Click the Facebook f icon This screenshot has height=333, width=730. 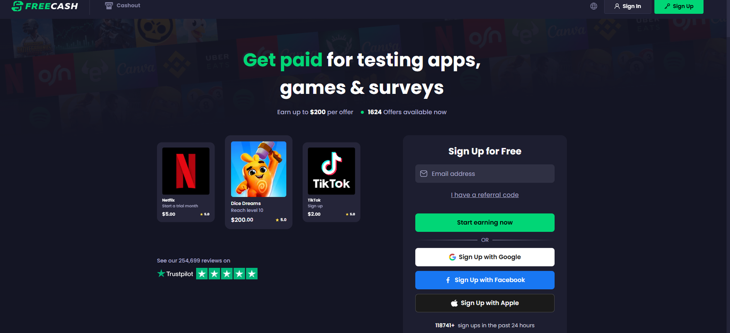pyautogui.click(x=448, y=280)
